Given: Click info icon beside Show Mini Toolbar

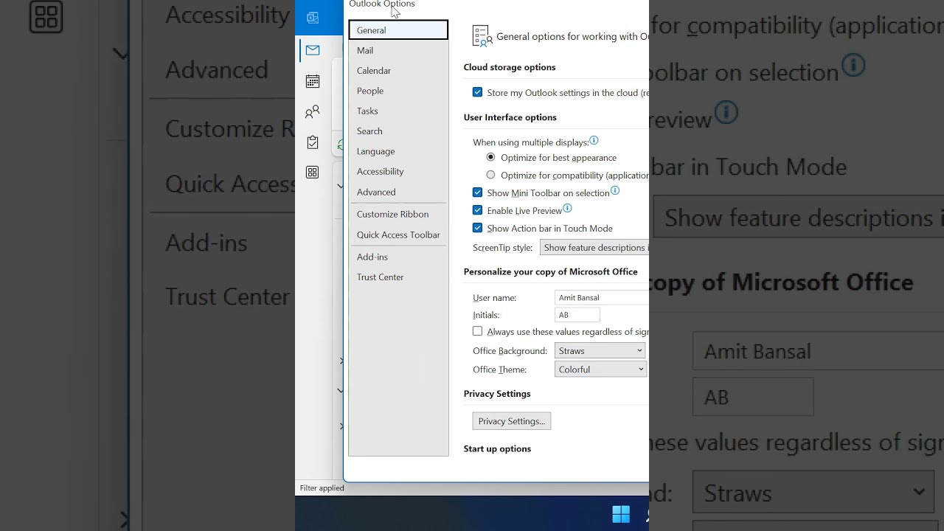Looking at the screenshot, I should (615, 191).
